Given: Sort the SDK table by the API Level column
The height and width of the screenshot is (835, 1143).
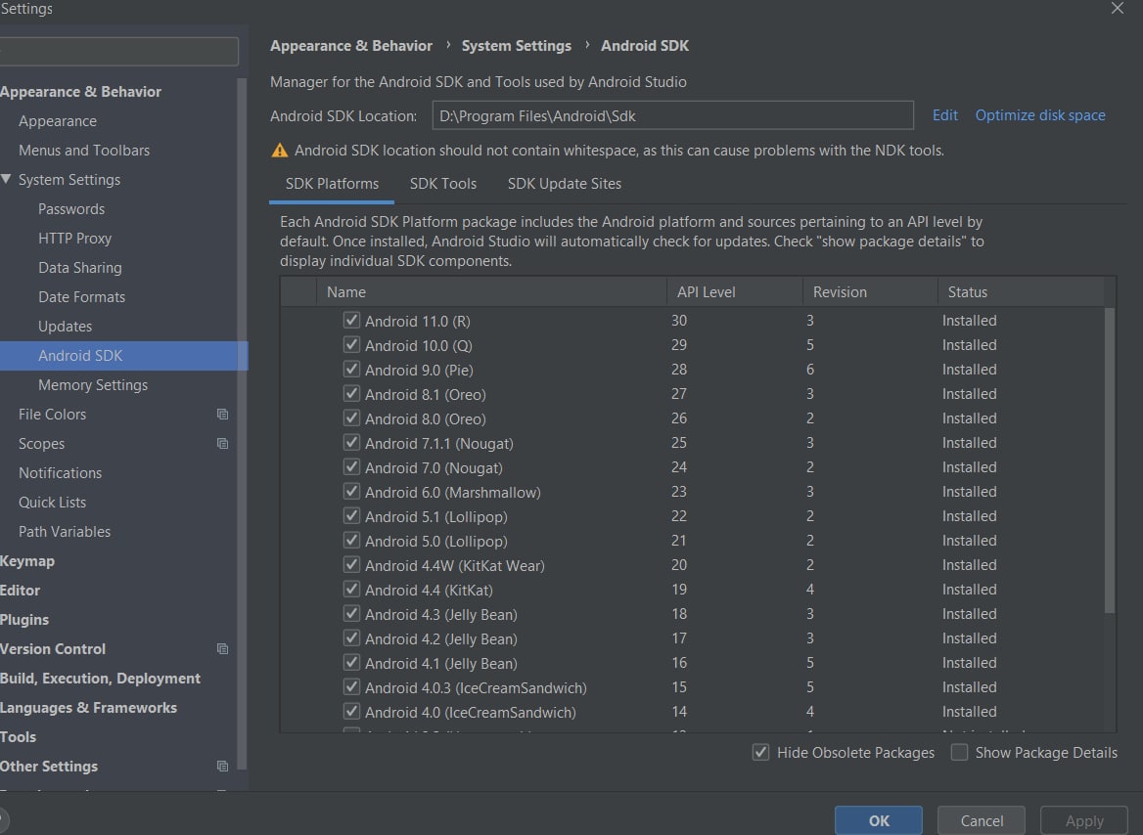Looking at the screenshot, I should point(706,291).
